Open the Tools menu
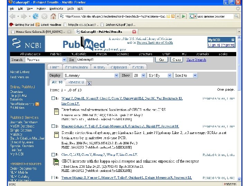Viewport: 249px width, 186px height. [x=71, y=9]
